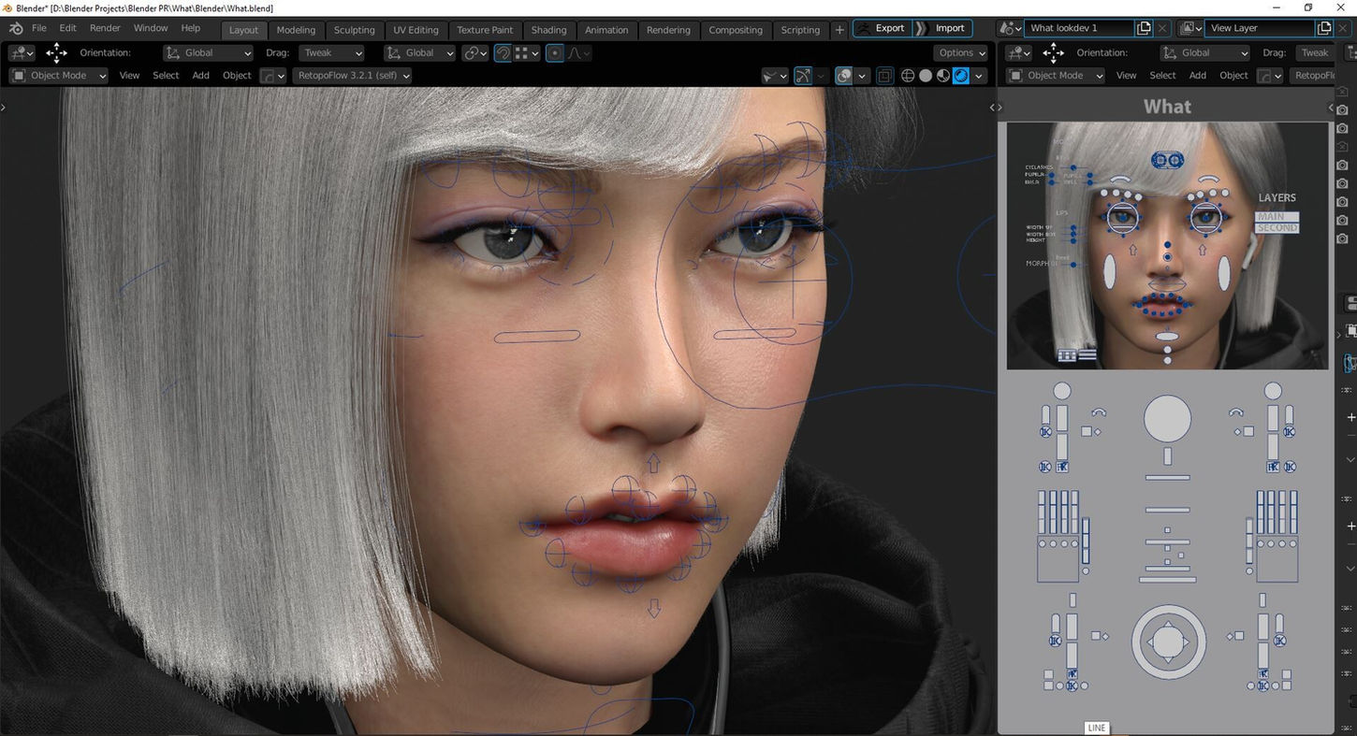Open the Orientation Global dropdown in rig picker viewport

coord(1204,52)
